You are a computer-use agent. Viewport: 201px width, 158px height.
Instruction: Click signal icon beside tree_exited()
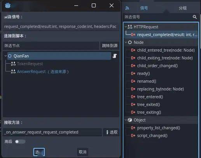[133, 104]
